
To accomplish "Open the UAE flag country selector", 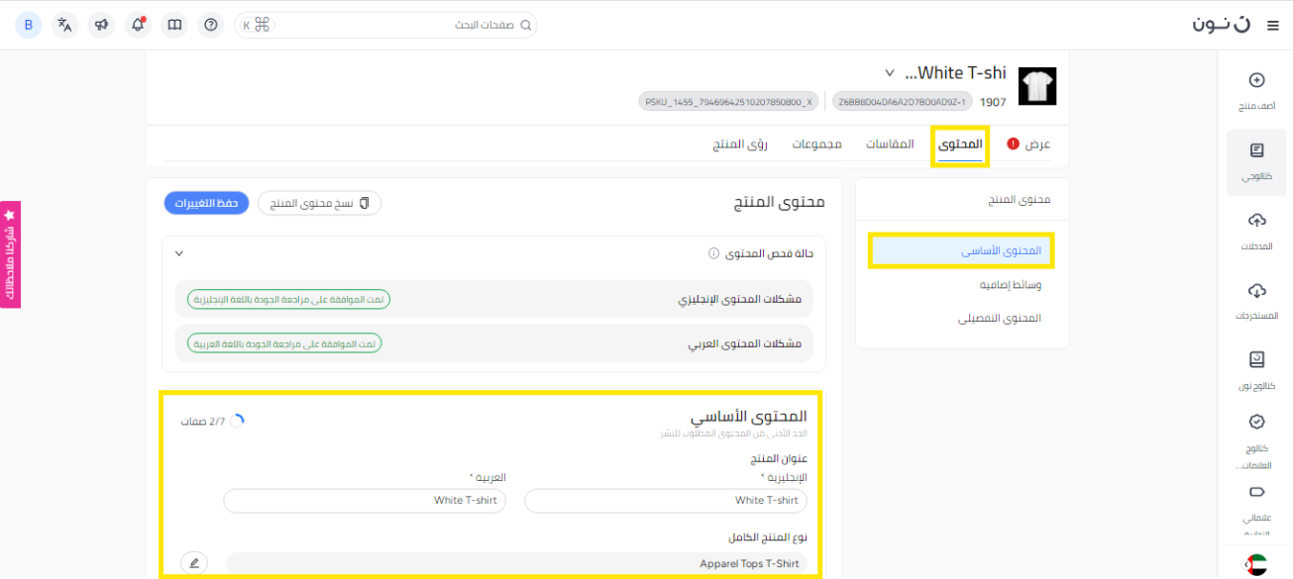I will [1256, 564].
